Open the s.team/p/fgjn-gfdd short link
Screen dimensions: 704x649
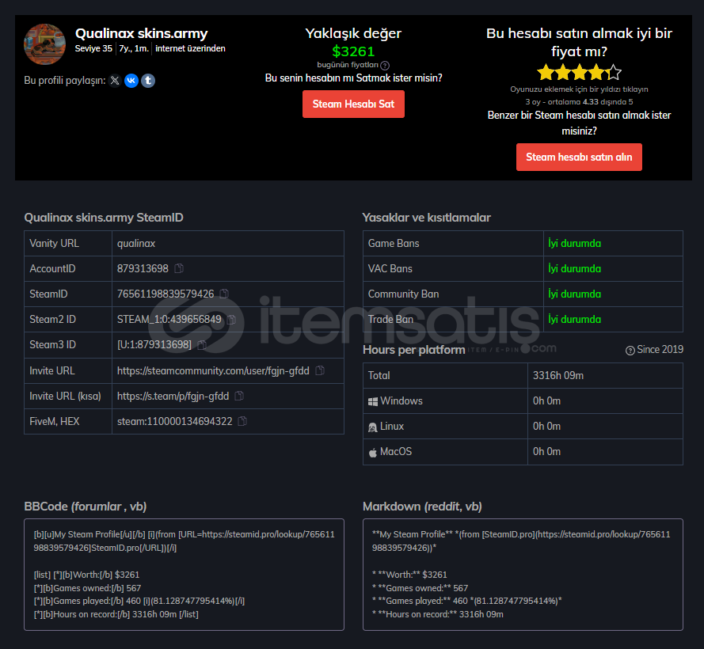173,397
